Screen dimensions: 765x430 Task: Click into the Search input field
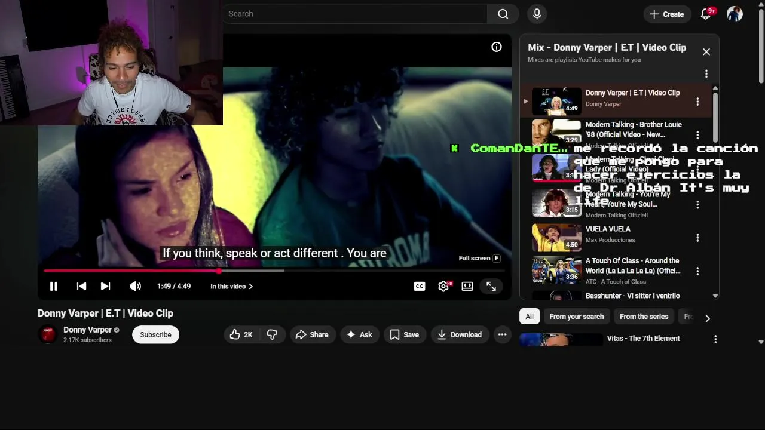tap(355, 14)
